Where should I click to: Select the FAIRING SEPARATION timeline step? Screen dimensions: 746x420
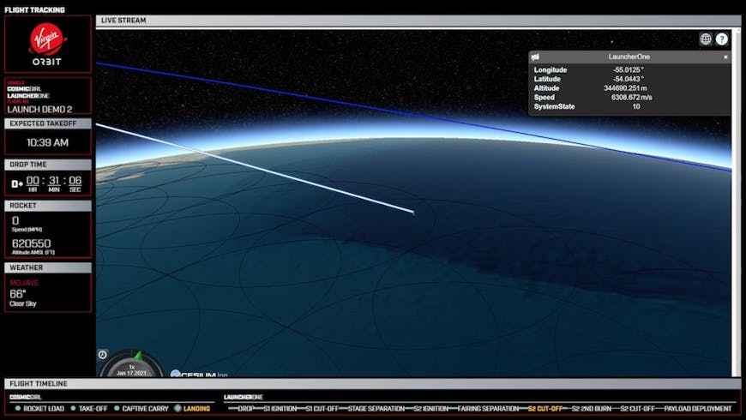coord(488,409)
